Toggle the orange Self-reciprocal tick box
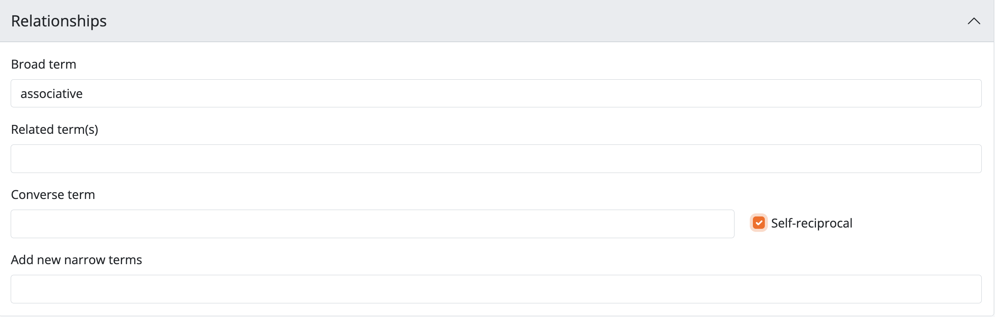 click(759, 223)
